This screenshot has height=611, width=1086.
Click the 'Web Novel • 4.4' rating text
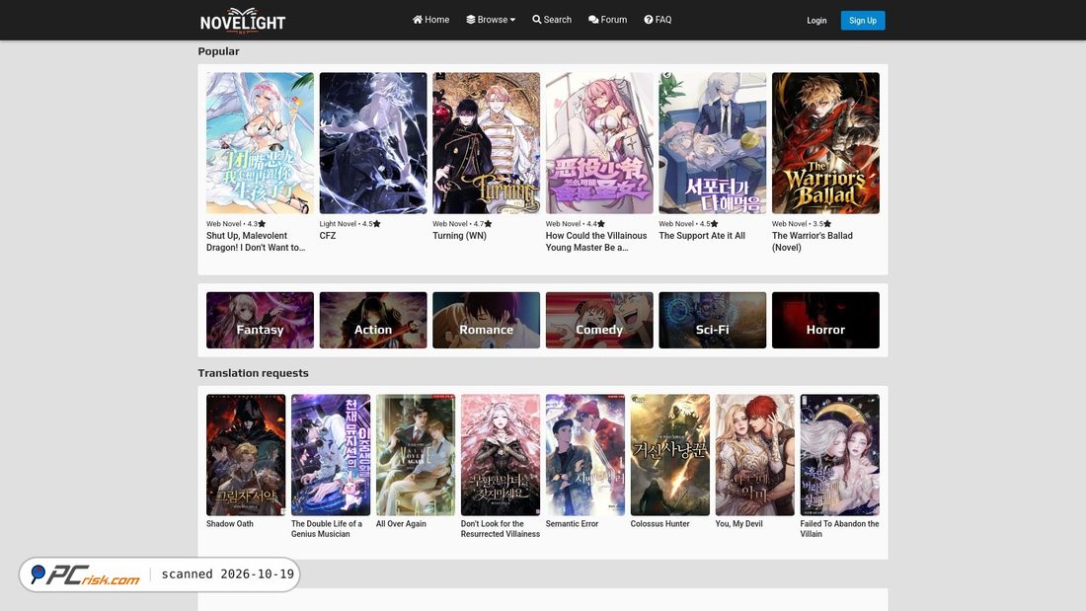(575, 224)
